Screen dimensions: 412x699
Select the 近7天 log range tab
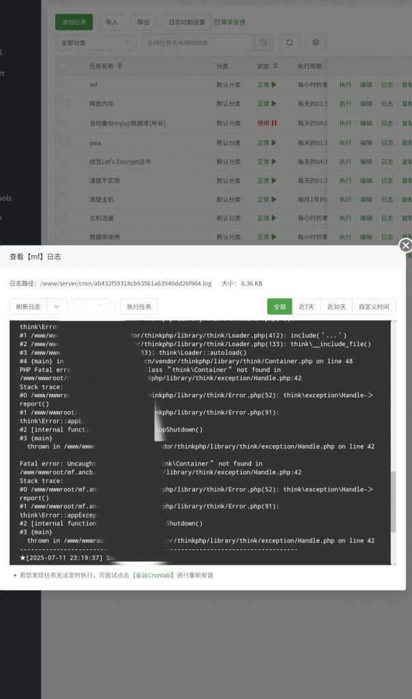(x=306, y=306)
